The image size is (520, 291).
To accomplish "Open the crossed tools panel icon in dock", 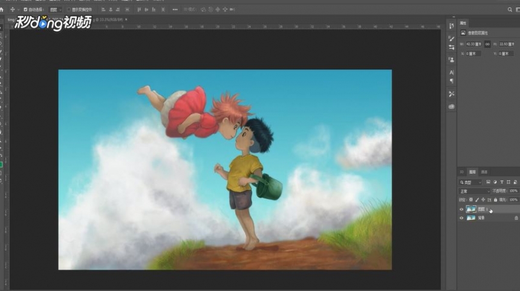I will click(451, 94).
